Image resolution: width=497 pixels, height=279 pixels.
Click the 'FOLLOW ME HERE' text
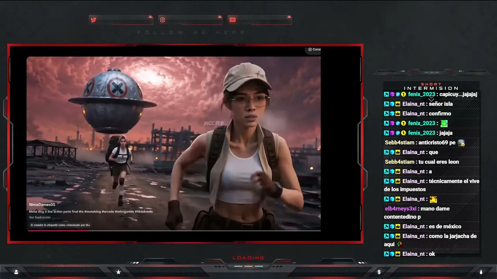coord(191,33)
